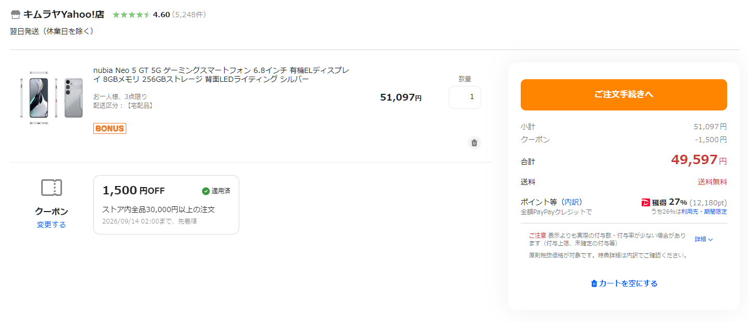Image resolution: width=748 pixels, height=322 pixels.
Task: Click the green 適用済 checkmark icon
Action: (205, 191)
